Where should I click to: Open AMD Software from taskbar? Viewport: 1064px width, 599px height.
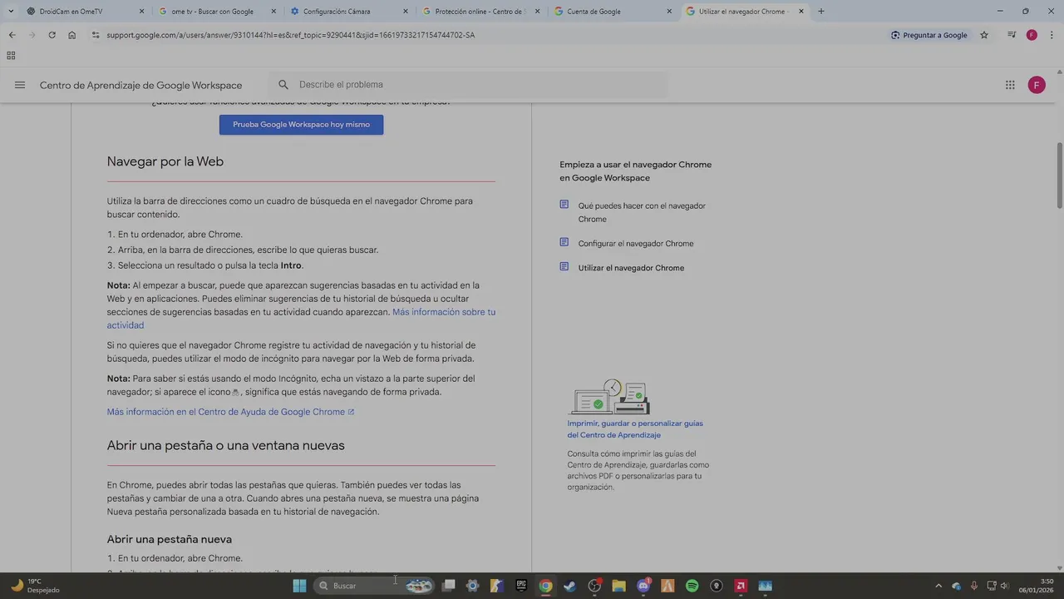click(741, 586)
